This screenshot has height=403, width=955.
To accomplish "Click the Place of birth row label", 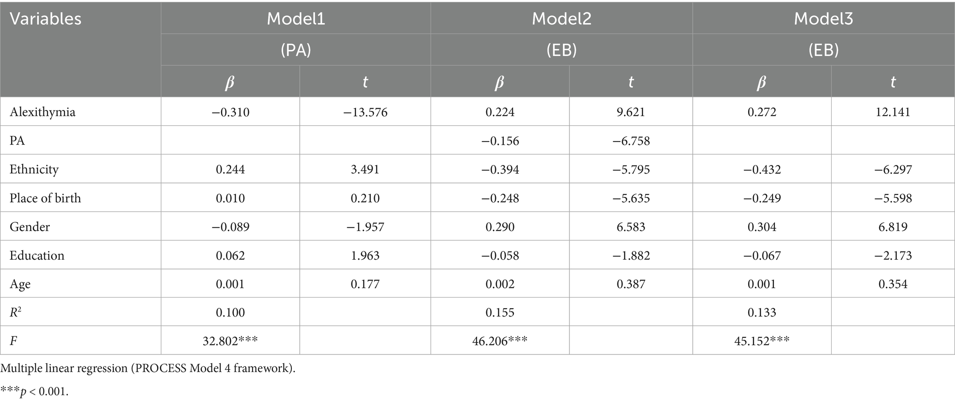I will point(45,198).
